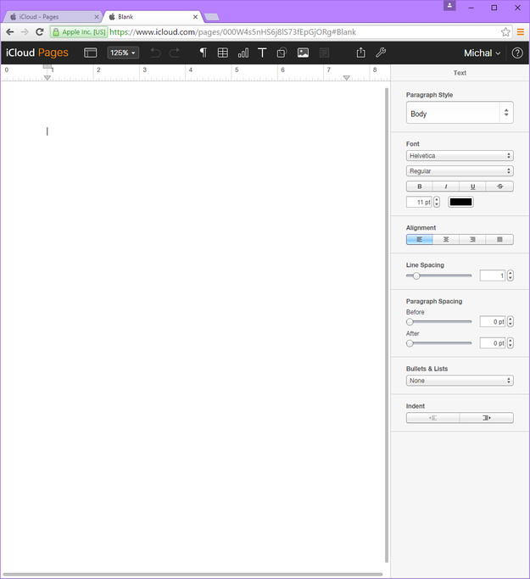
Task: Bookmark the page with the star icon
Action: tap(505, 32)
